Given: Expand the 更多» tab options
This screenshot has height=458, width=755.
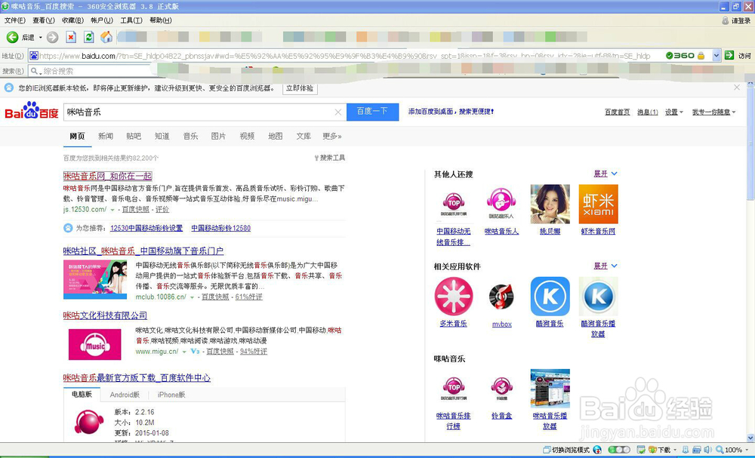Looking at the screenshot, I should [332, 136].
